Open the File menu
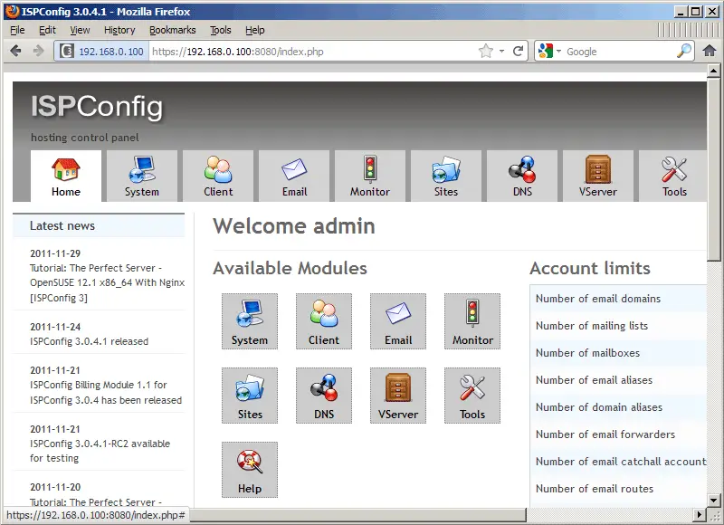The height and width of the screenshot is (525, 724). [x=17, y=30]
